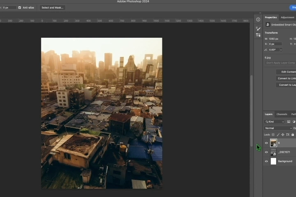
Task: Select the _DSC1071 layer thumbnail
Action: [273, 152]
